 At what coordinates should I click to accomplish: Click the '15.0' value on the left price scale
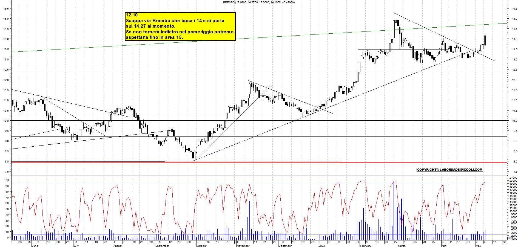[x=6, y=19]
